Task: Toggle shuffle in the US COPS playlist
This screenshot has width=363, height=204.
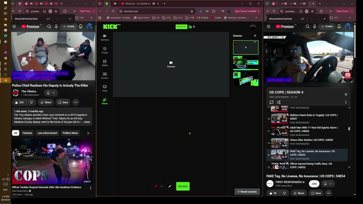Action: 278,102
